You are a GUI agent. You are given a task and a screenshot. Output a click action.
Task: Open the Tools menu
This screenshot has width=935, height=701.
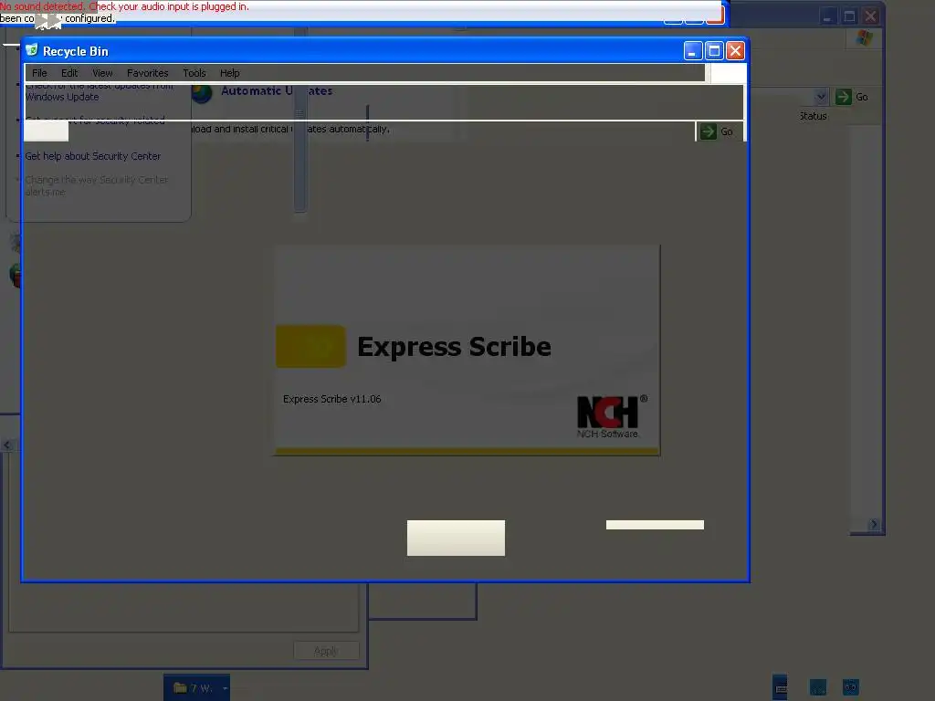(194, 73)
